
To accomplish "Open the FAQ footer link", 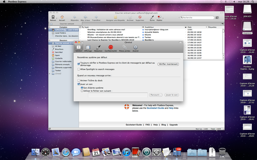I will click(x=147, y=125).
